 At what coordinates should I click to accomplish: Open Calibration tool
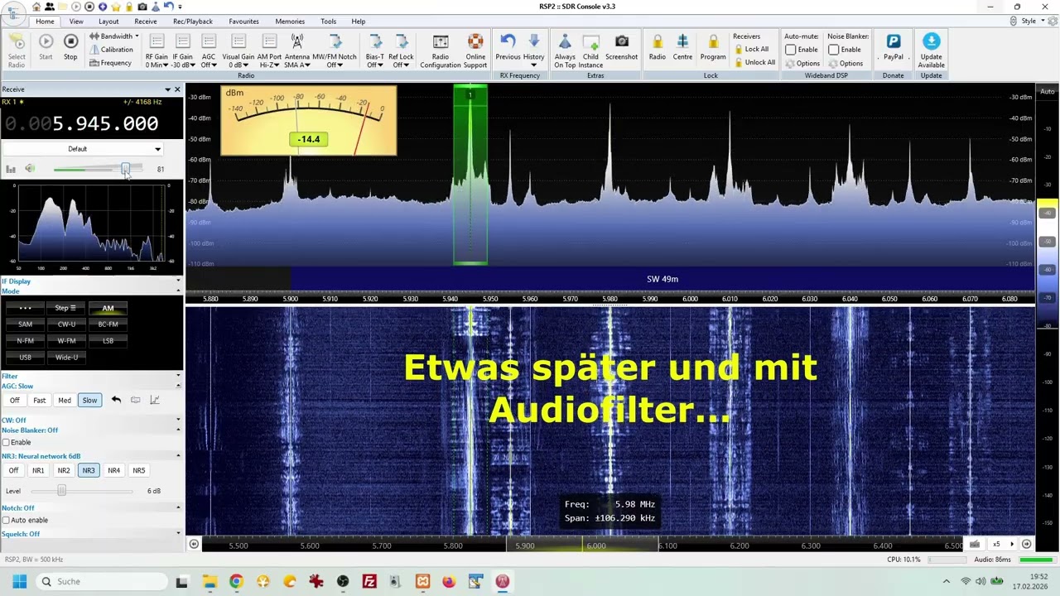click(x=111, y=50)
